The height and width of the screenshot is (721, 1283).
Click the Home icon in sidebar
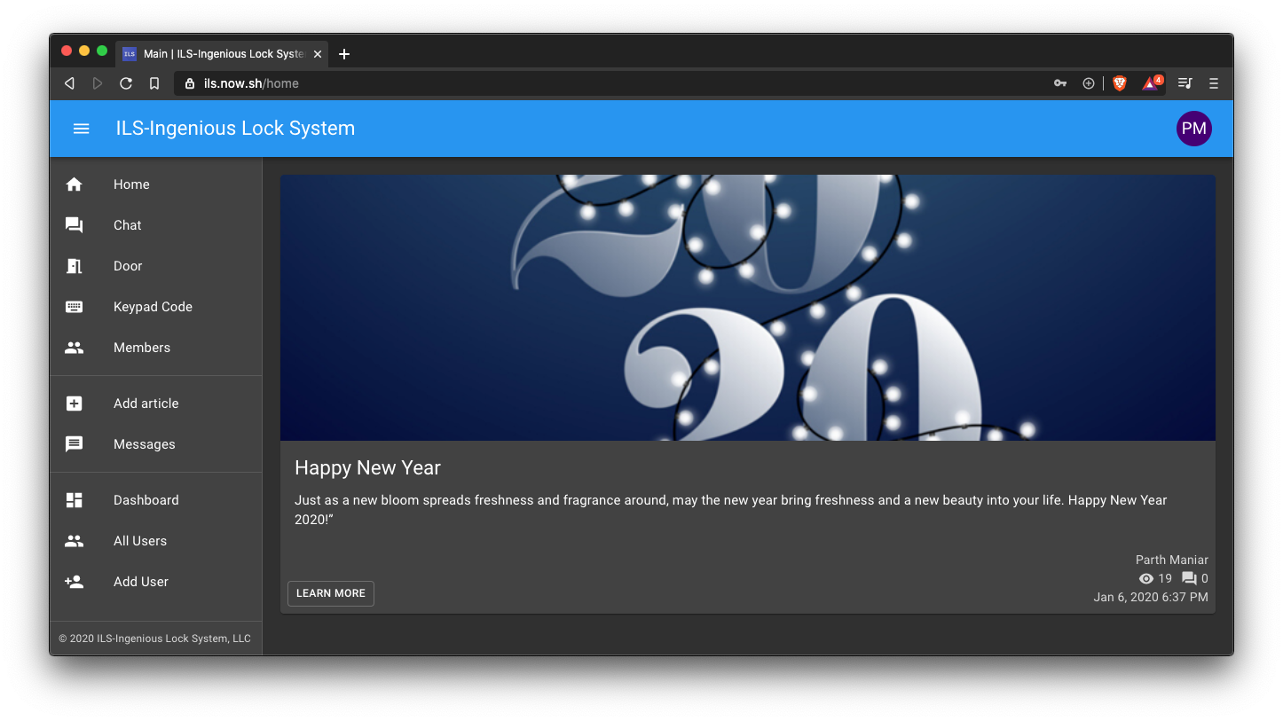(x=75, y=184)
